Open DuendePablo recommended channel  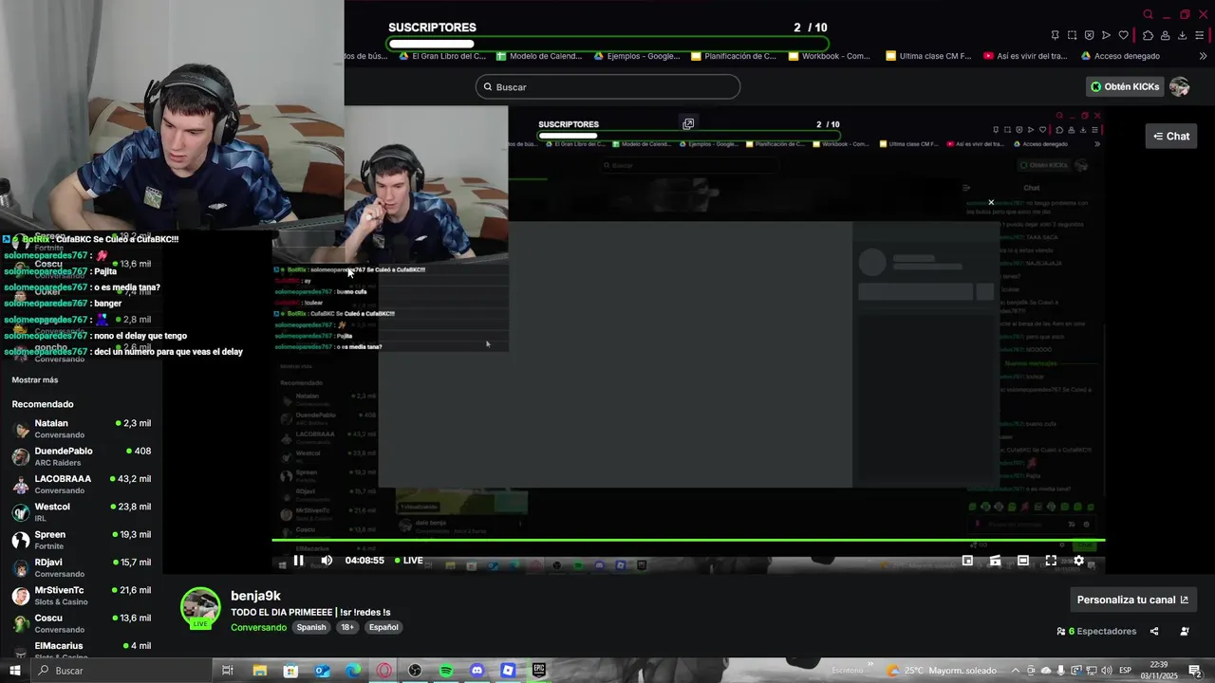coord(81,456)
